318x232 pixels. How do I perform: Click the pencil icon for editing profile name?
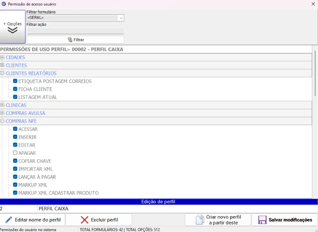point(8,220)
